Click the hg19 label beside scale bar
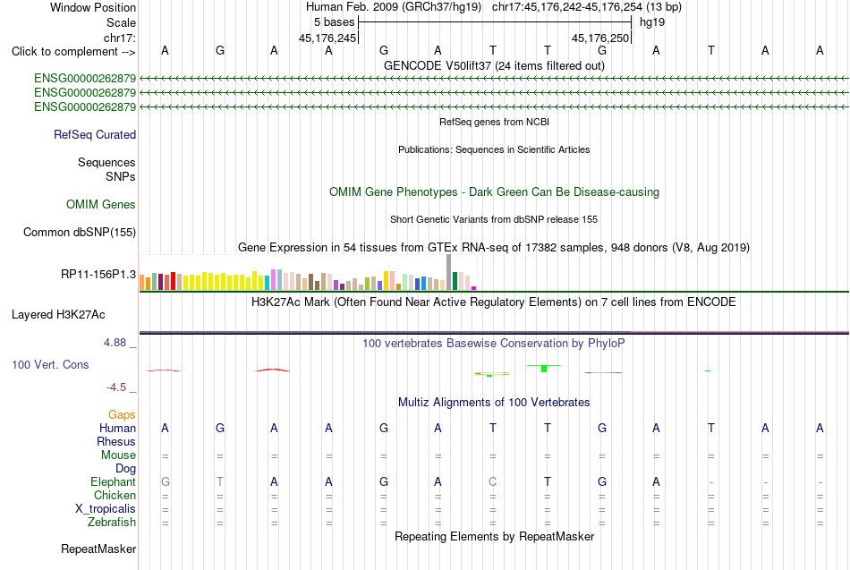 click(x=652, y=22)
